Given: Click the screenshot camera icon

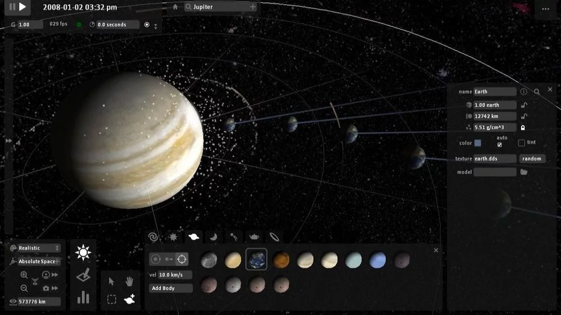Looking at the screenshot, I should tap(46, 288).
